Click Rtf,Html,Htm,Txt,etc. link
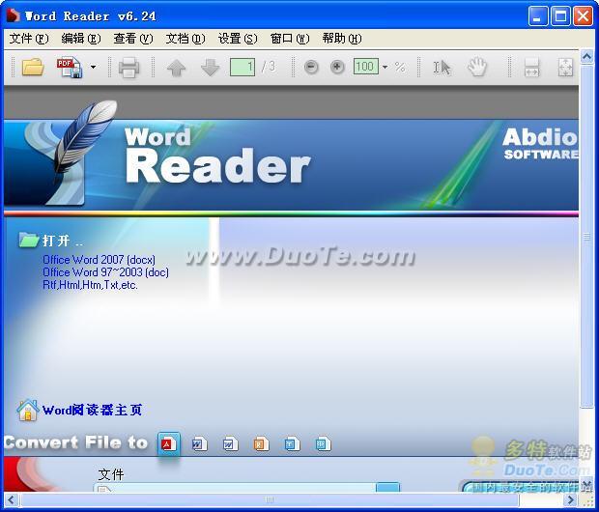 (x=90, y=285)
